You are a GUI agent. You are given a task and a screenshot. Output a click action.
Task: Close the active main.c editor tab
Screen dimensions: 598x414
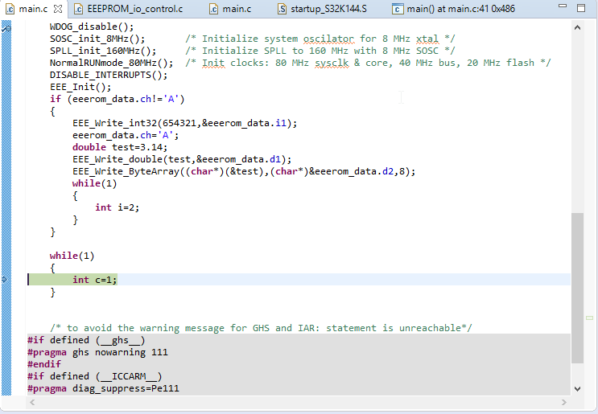(58, 9)
